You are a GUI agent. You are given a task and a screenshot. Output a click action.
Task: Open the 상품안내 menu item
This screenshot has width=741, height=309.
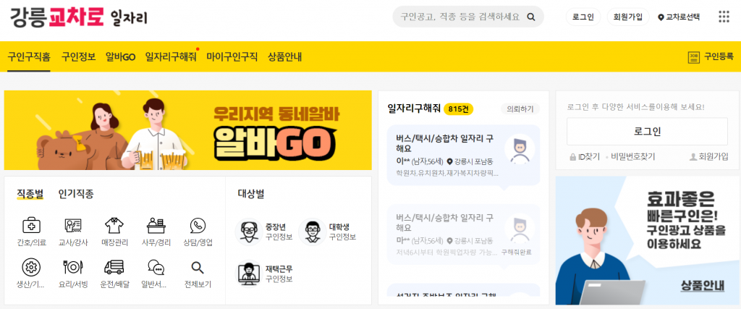tap(285, 57)
